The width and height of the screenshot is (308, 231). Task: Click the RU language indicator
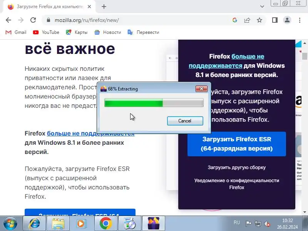point(237,223)
